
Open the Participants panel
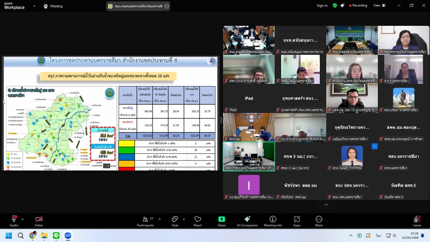pyautogui.click(x=145, y=219)
